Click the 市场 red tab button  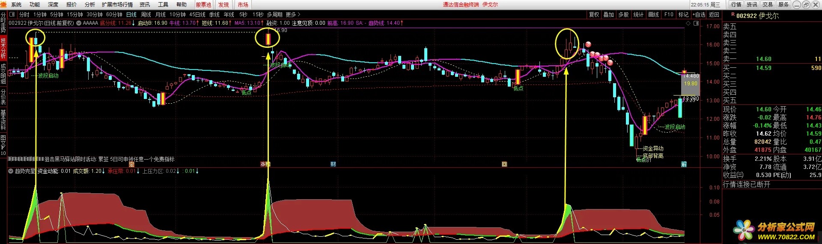tap(243, 5)
